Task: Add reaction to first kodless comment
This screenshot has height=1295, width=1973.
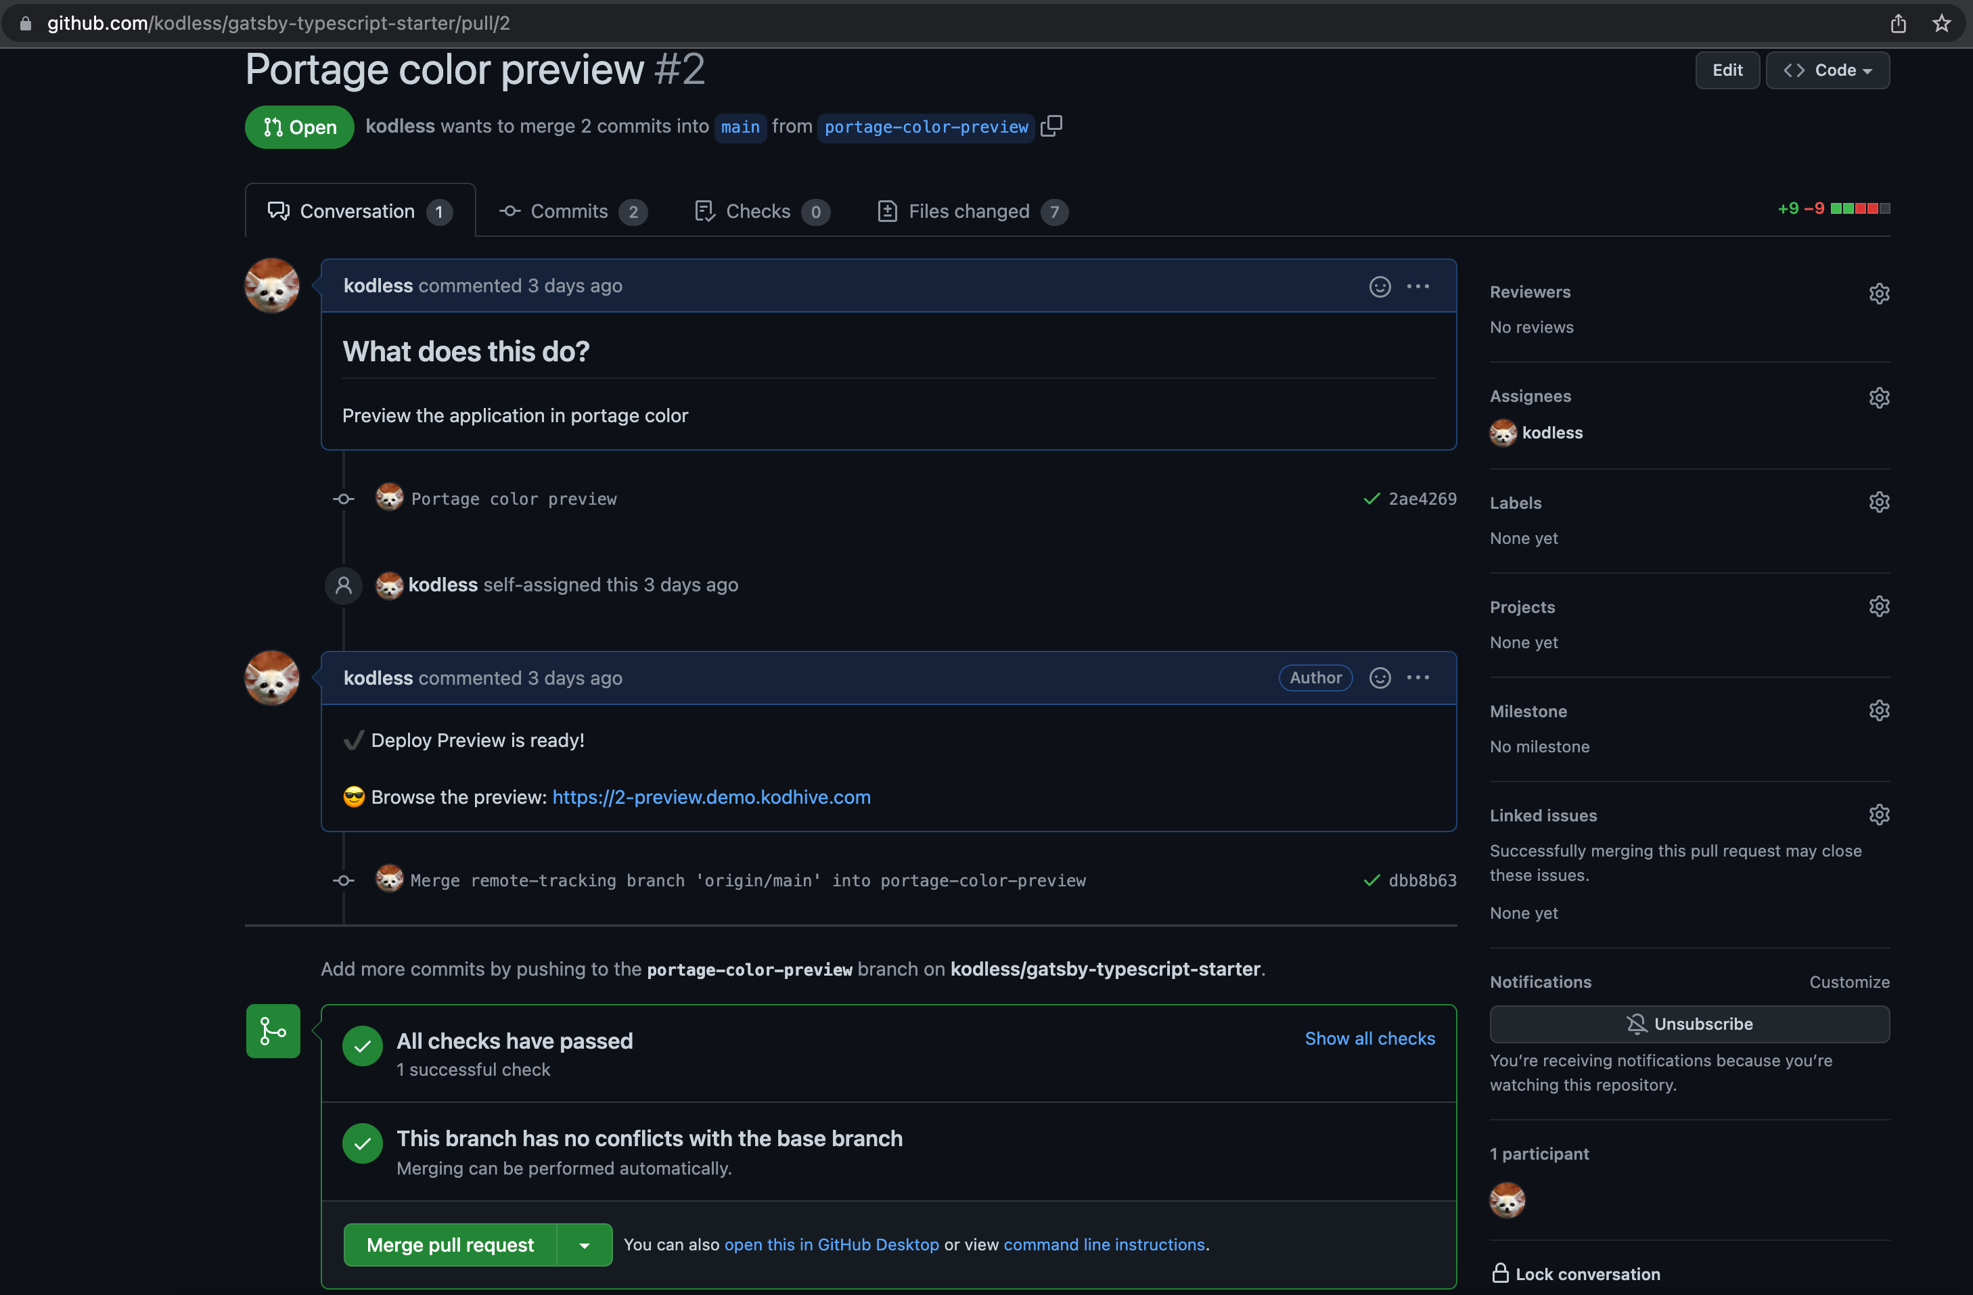Action: (1380, 286)
